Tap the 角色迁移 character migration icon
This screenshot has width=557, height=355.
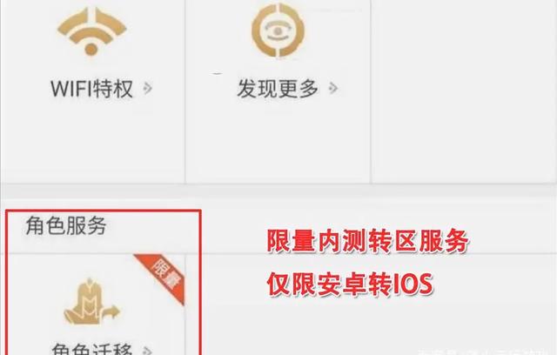point(91,302)
